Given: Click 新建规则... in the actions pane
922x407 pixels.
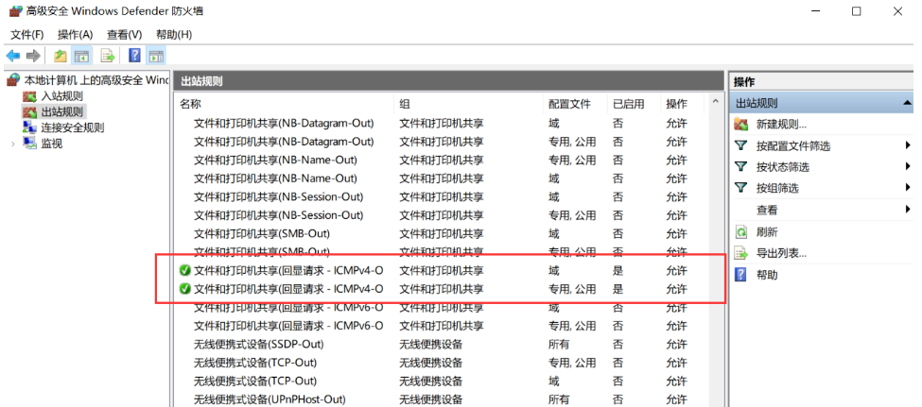Looking at the screenshot, I should [x=781, y=125].
